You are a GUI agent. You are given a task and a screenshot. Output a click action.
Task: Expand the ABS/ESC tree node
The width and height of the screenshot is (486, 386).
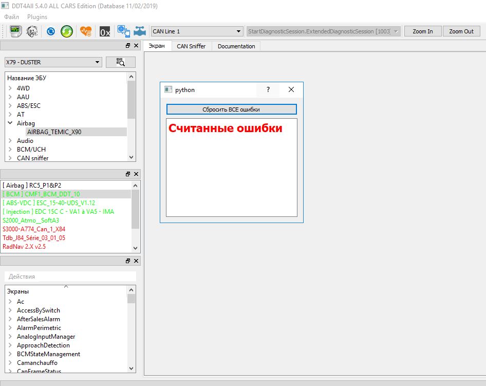click(x=10, y=106)
